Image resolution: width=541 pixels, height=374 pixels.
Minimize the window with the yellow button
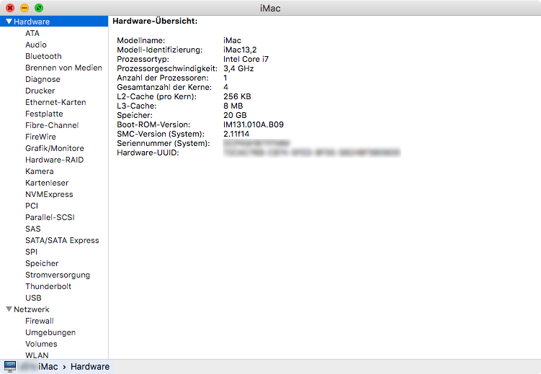24,7
